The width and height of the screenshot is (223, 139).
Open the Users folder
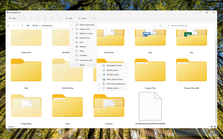pos(63,105)
